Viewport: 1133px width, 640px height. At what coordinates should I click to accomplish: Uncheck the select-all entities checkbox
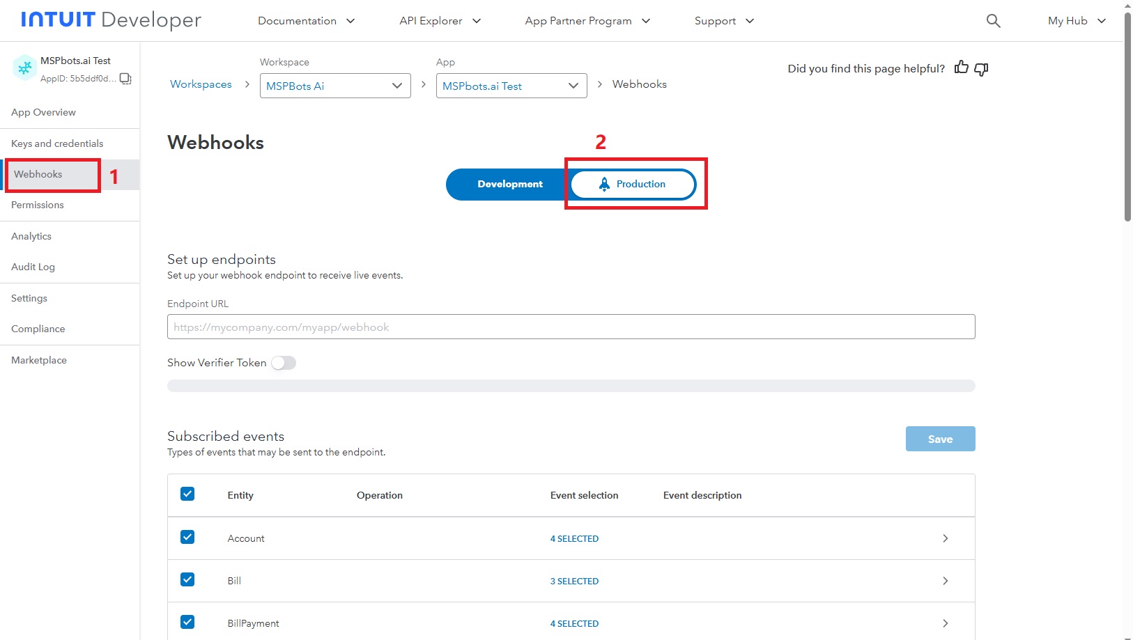coord(187,494)
